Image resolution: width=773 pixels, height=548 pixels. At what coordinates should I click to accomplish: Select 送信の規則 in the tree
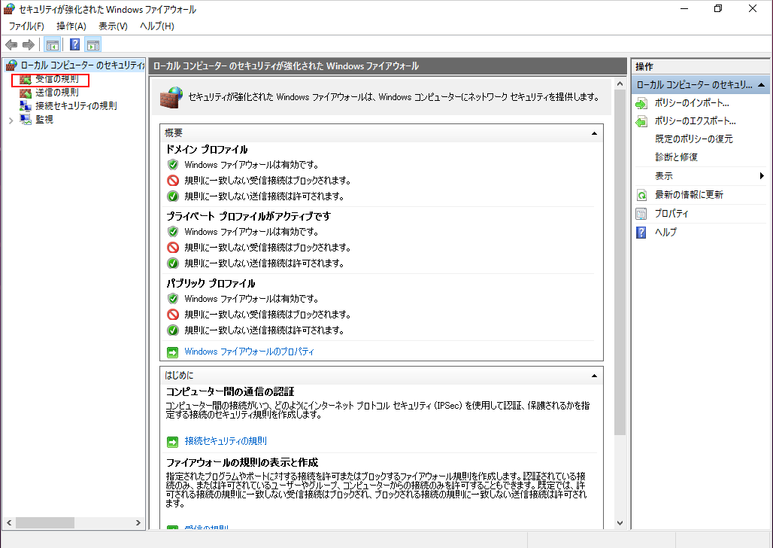[x=56, y=93]
